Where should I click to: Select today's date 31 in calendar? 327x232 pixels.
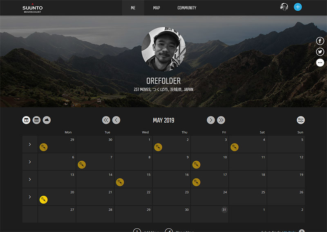coord(224,209)
